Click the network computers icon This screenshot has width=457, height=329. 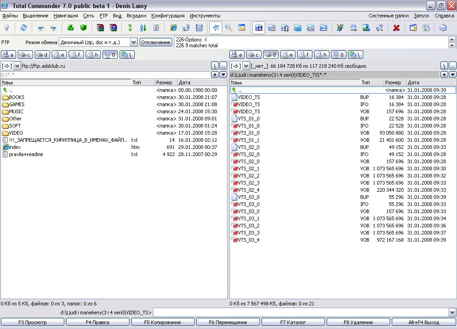pyautogui.click(x=186, y=28)
